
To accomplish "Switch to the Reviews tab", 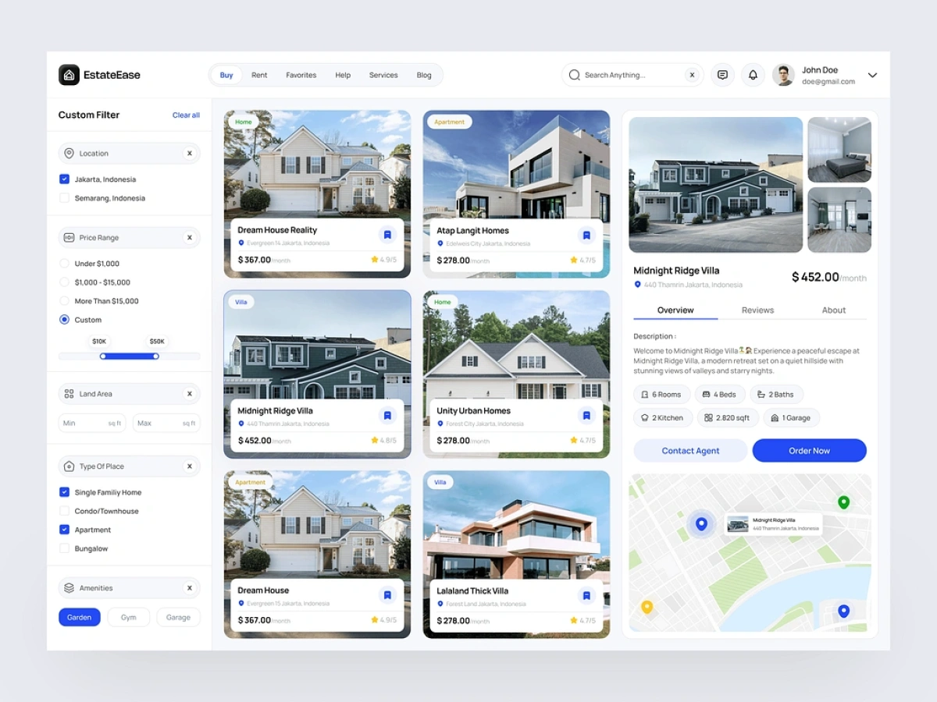I will click(x=757, y=310).
